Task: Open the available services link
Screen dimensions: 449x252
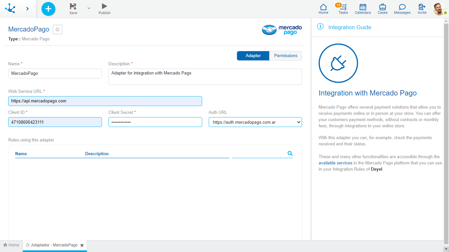Action: (335, 163)
